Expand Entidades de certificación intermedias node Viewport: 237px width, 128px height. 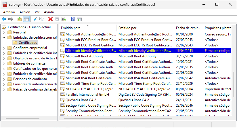[x=4, y=53]
